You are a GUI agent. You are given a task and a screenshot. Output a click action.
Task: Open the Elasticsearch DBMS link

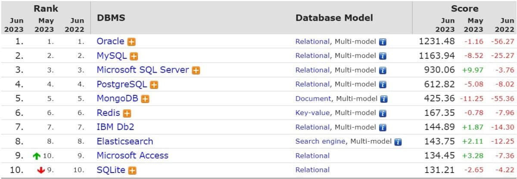tap(125, 141)
